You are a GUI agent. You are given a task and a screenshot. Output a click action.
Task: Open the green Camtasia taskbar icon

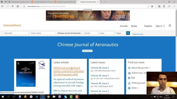71,97
